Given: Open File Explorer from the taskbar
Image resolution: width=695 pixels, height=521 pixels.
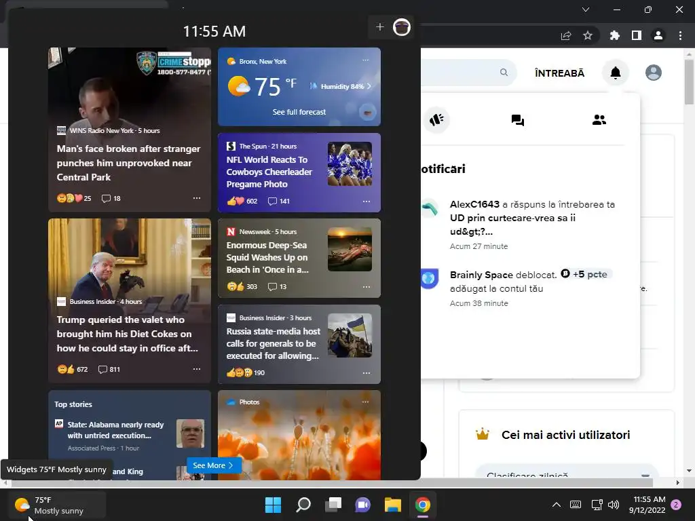Looking at the screenshot, I should click(393, 505).
